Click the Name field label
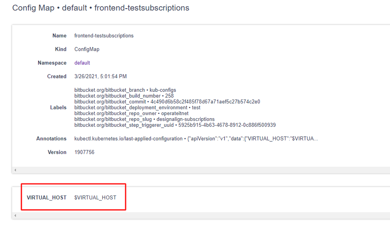 [59, 36]
